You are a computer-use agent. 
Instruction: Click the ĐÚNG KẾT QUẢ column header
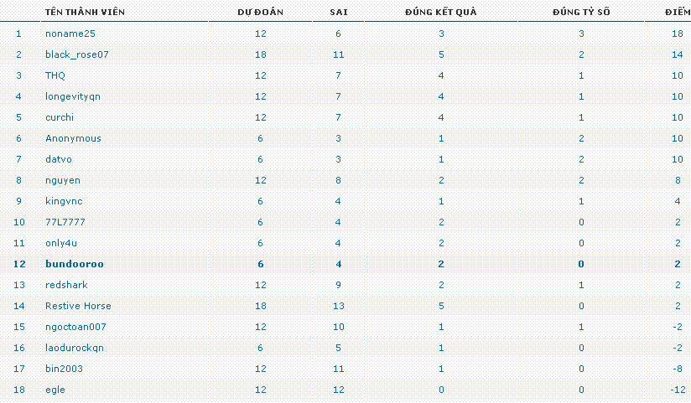[x=441, y=12]
